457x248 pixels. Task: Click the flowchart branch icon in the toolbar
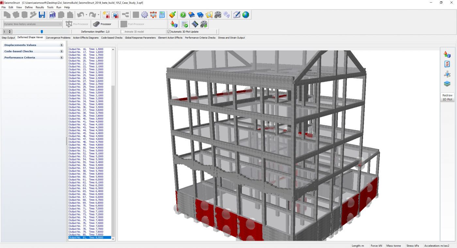pos(125,15)
